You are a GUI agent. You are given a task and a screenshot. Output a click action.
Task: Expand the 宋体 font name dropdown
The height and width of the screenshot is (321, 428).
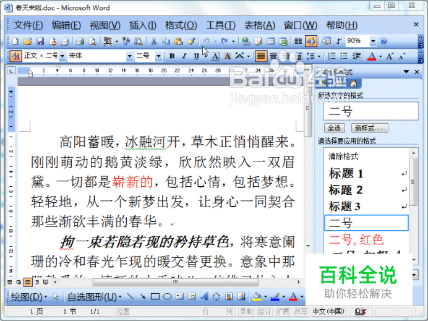point(130,56)
